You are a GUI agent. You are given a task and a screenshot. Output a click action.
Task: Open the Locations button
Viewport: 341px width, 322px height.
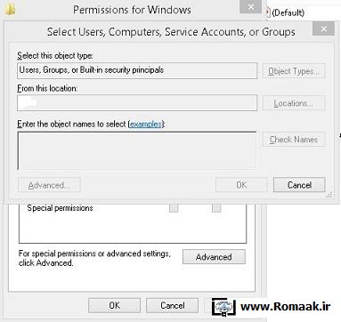pyautogui.click(x=294, y=103)
